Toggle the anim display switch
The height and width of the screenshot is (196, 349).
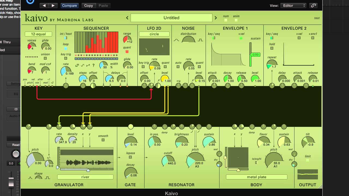click(x=236, y=20)
